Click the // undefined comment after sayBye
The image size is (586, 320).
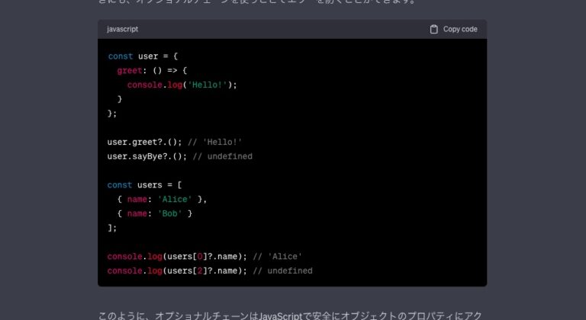pyautogui.click(x=222, y=156)
